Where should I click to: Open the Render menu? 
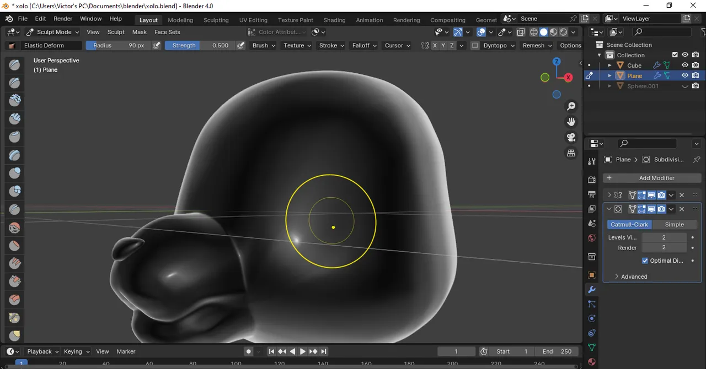point(63,19)
